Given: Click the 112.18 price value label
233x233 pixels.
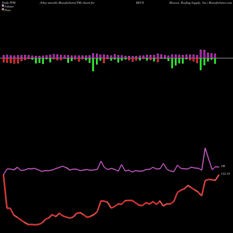Looking at the screenshot, I should [225, 174].
